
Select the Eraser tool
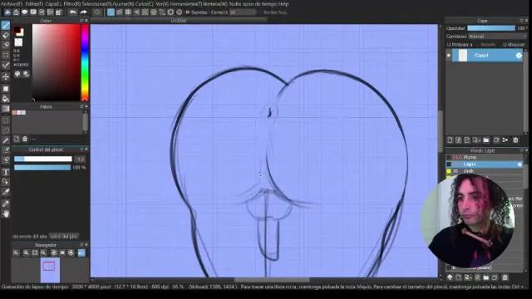click(6, 35)
